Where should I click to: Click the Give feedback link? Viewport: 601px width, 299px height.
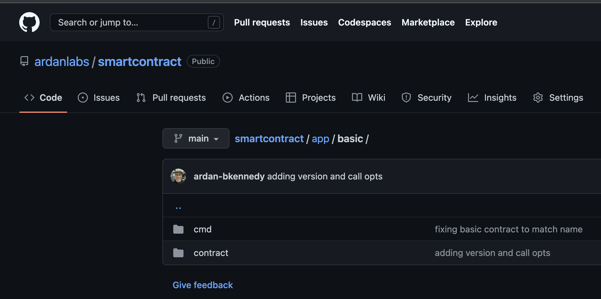203,285
